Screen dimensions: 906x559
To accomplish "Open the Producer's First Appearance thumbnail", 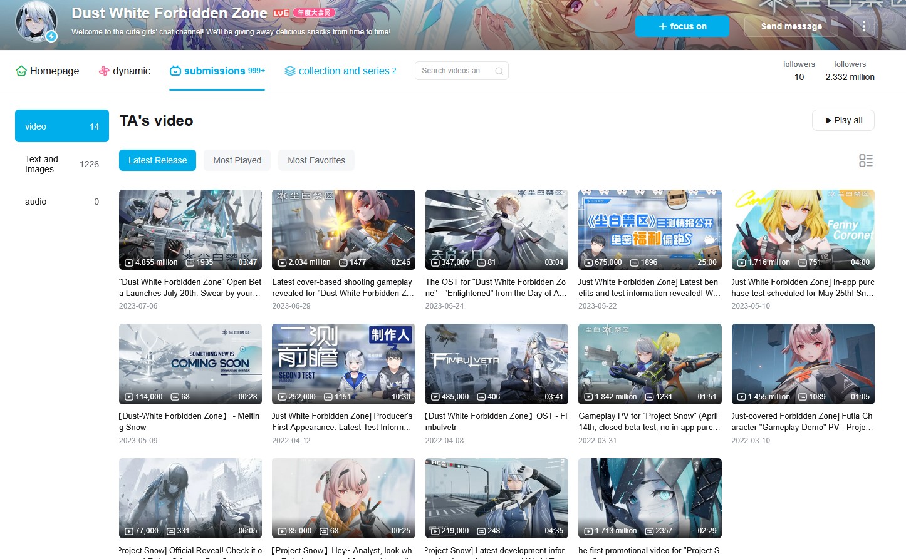I will 343,364.
